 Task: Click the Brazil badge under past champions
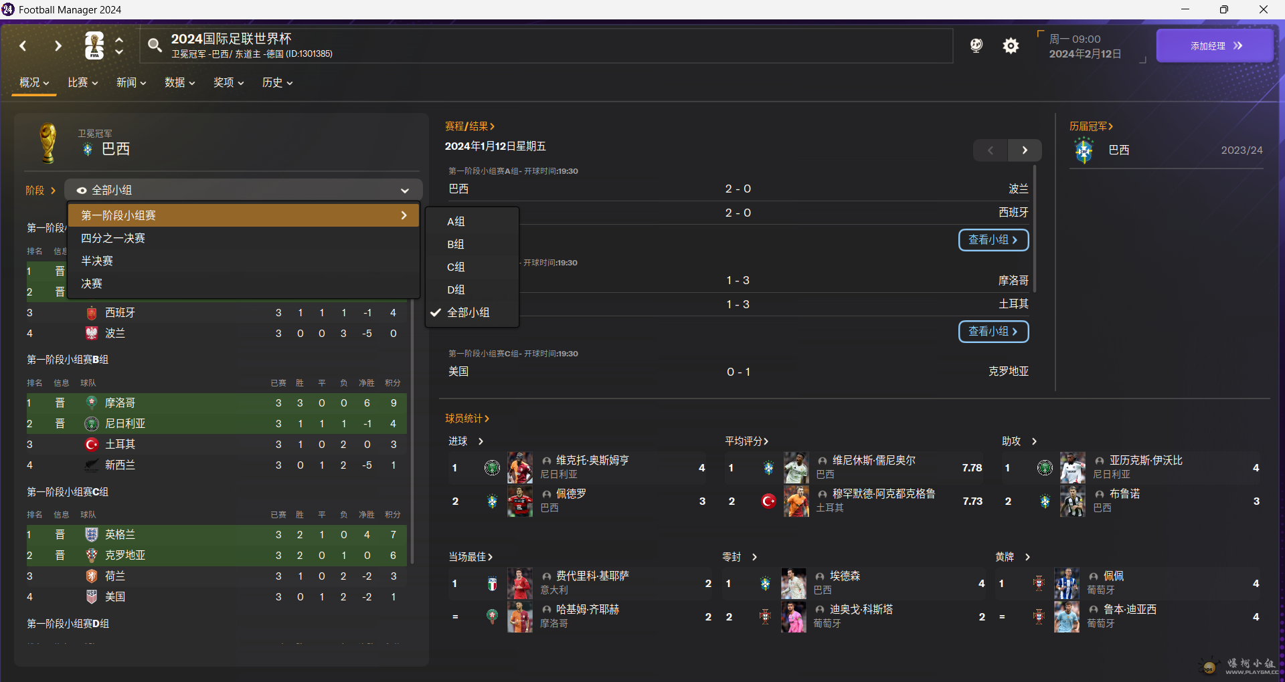(1084, 150)
